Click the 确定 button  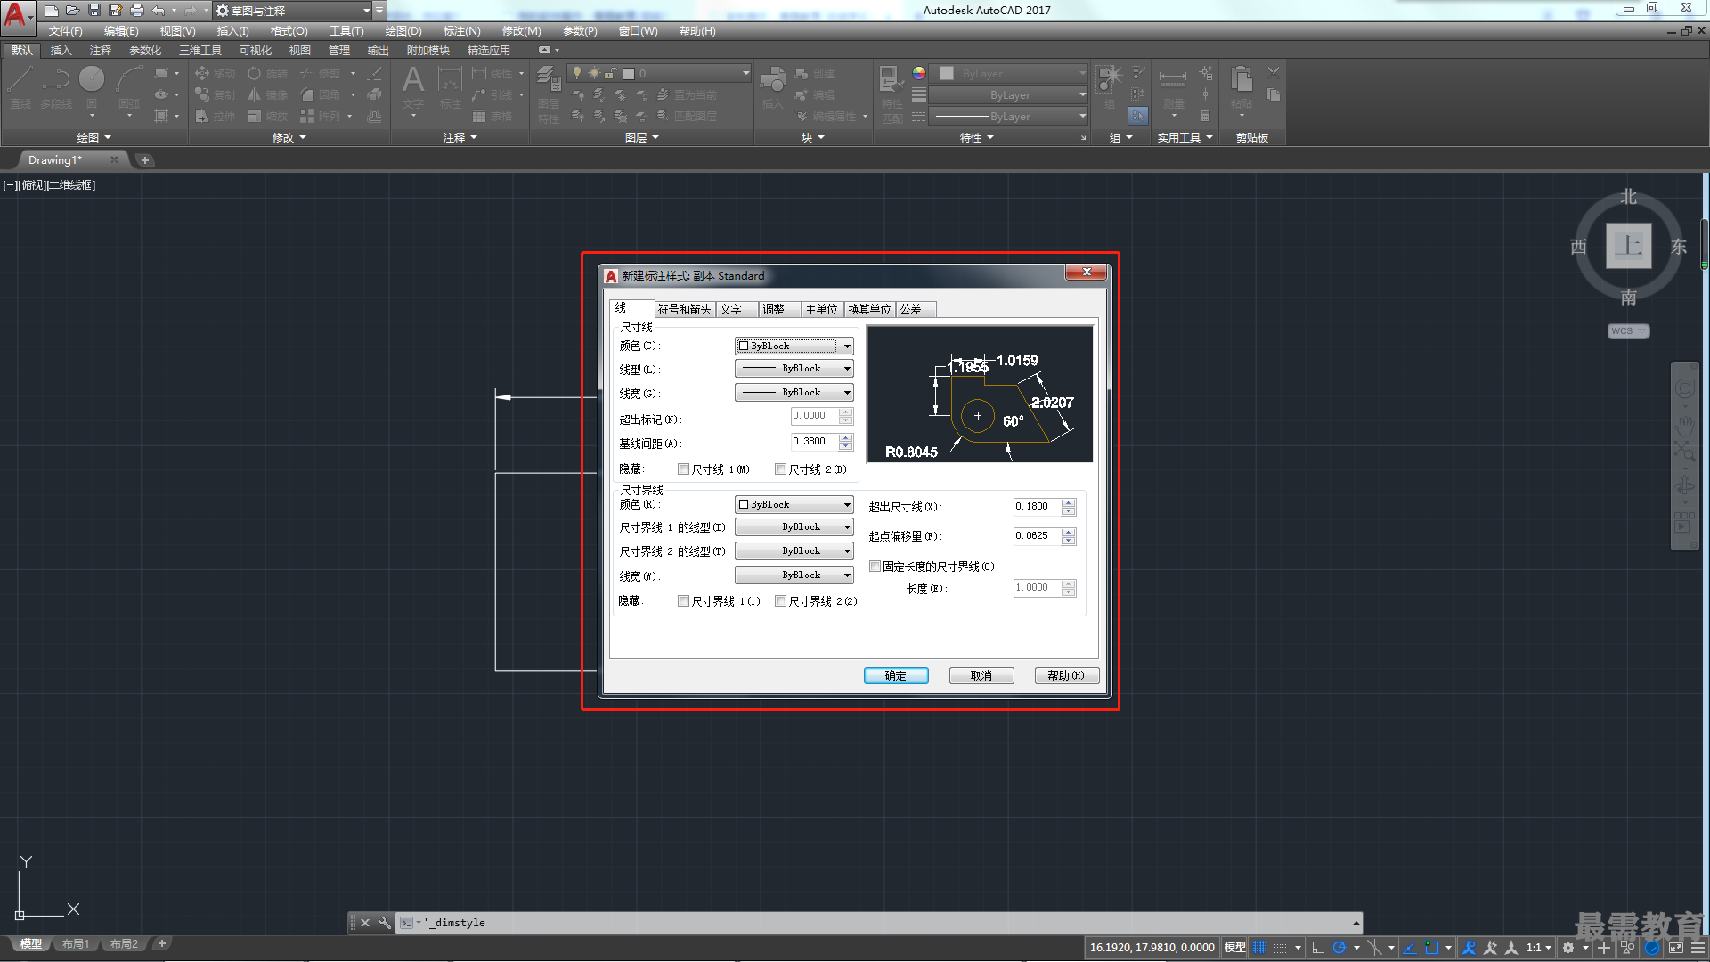point(896,676)
